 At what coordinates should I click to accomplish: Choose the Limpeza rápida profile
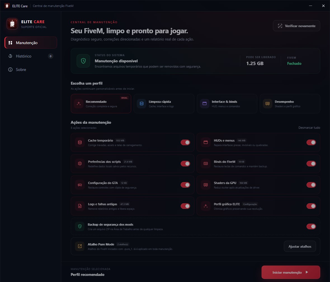point(164,104)
